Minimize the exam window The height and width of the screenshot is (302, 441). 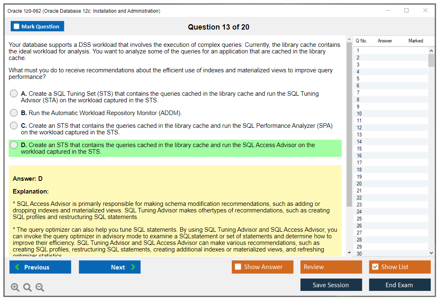pos(388,11)
